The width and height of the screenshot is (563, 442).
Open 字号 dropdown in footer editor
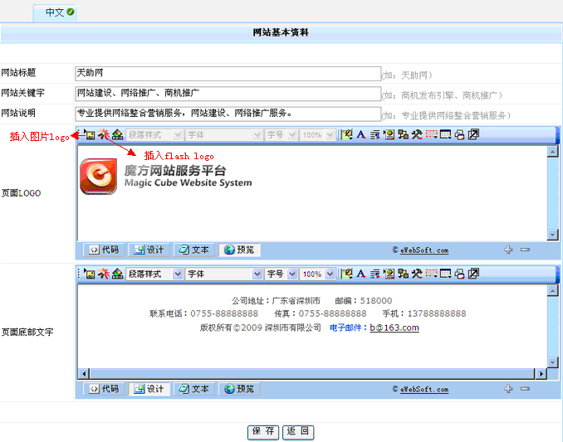[x=281, y=274]
